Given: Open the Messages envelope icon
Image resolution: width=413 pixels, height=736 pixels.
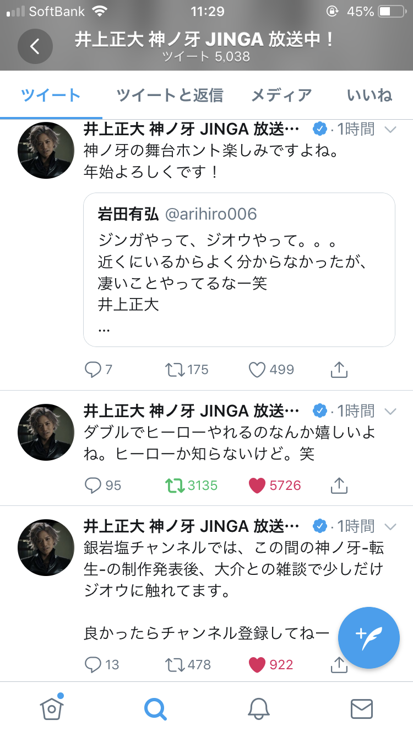Looking at the screenshot, I should [x=362, y=708].
